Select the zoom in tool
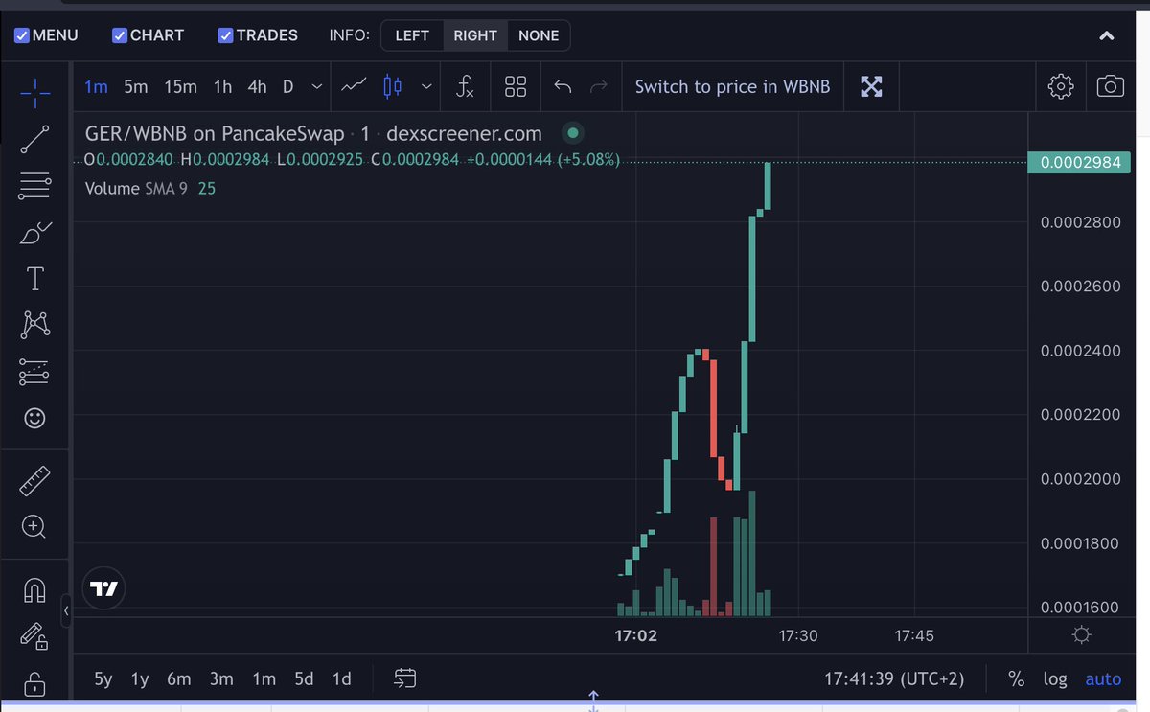Screen dimensions: 1150x712 (34, 527)
